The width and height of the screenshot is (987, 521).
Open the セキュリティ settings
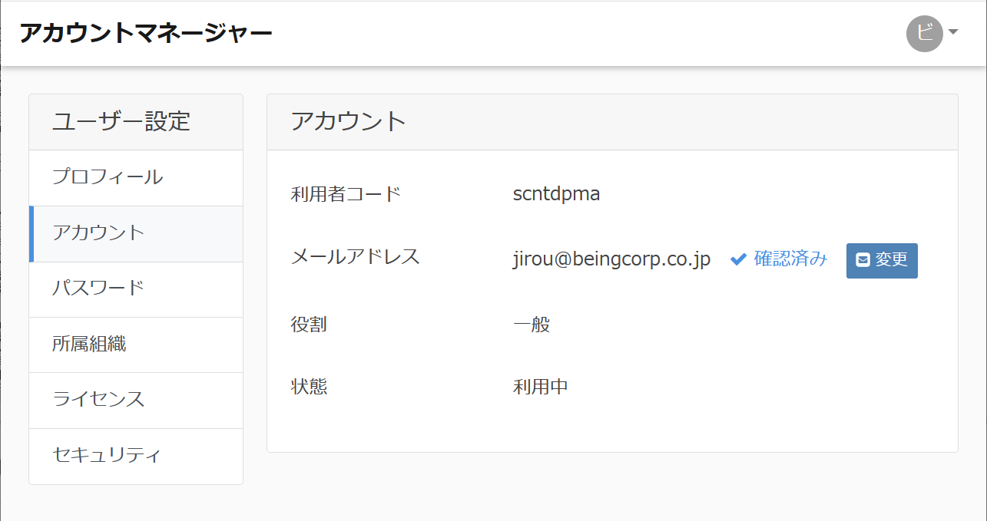coord(108,455)
